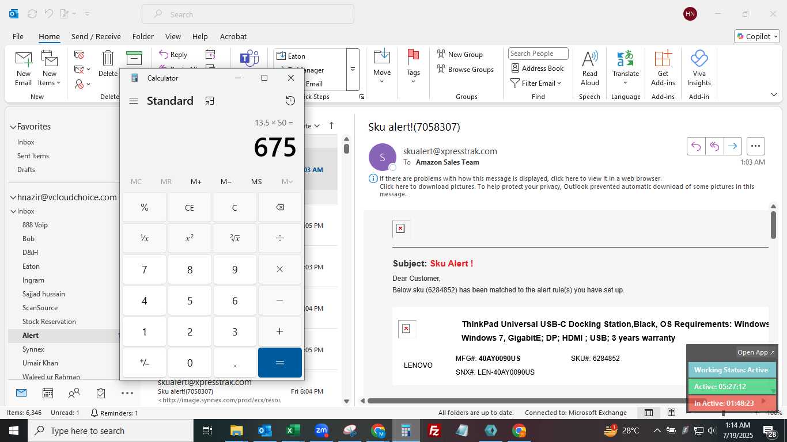Click the Undo icon in title bar

(49, 14)
